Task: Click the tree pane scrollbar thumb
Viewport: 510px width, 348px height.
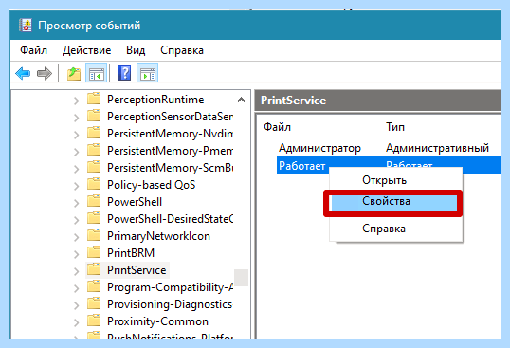Action: coord(241,278)
